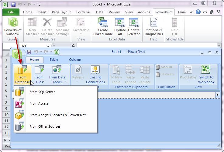Viewport: 224px width, 152px height.
Task: Customize Excel Quick Access Toolbar dropdown
Action: point(40,5)
